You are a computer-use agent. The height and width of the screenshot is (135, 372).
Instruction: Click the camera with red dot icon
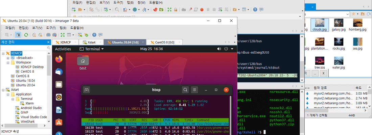[54, 35]
